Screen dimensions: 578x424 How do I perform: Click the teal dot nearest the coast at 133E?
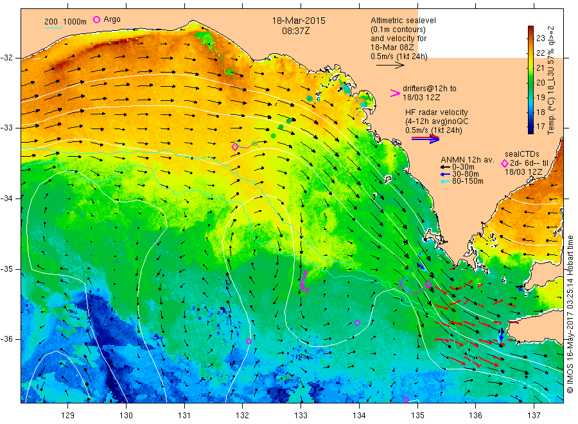pyautogui.click(x=310, y=98)
